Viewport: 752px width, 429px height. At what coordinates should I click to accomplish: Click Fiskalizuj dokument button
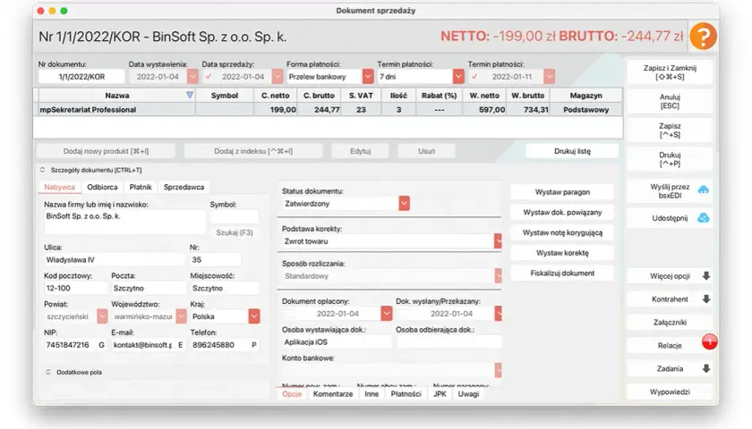pos(562,273)
